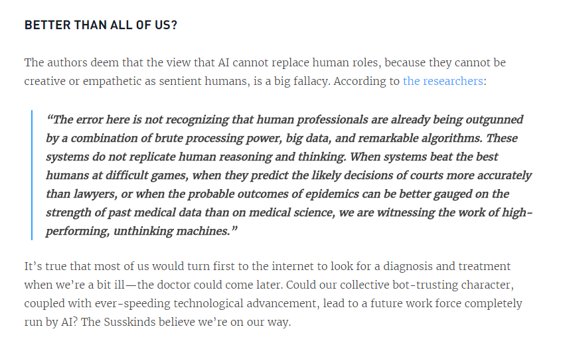The height and width of the screenshot is (355, 561).
Task: Open the "the researchers" hyperlink
Action: coord(443,81)
